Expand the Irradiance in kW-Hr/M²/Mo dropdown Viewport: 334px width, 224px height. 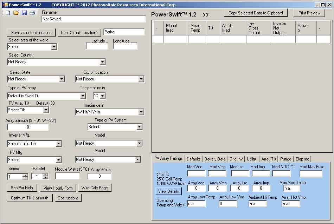(141, 112)
